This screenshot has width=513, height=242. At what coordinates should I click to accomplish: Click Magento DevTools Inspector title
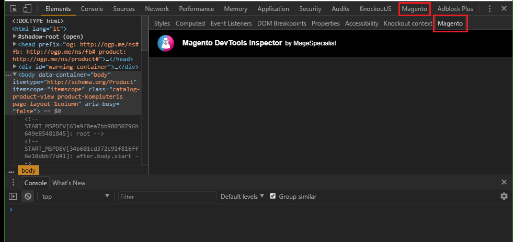click(232, 43)
